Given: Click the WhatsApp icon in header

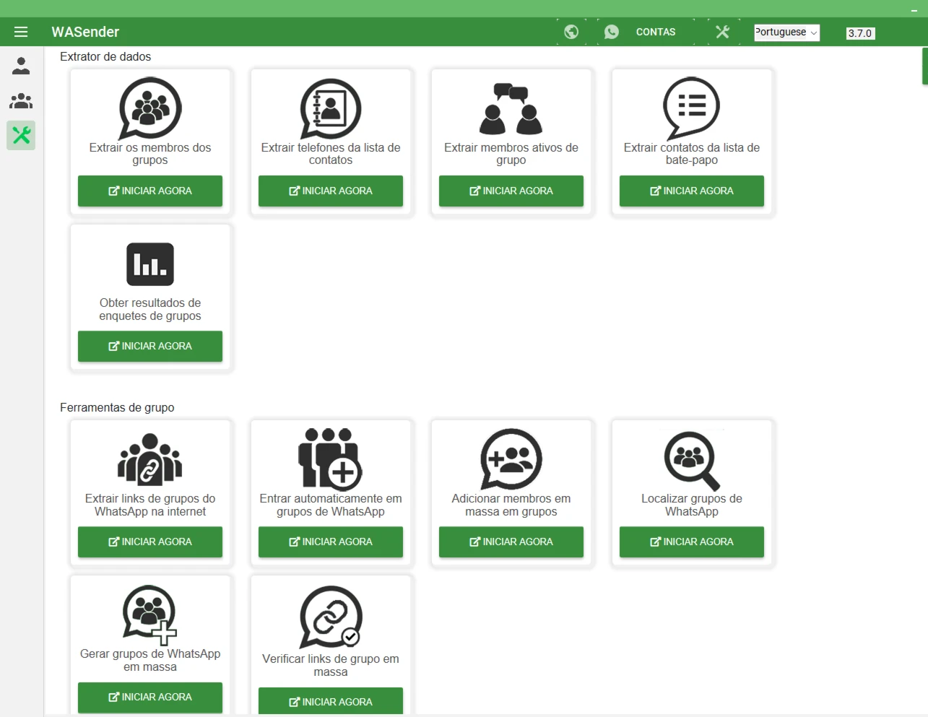Looking at the screenshot, I should tap(612, 32).
